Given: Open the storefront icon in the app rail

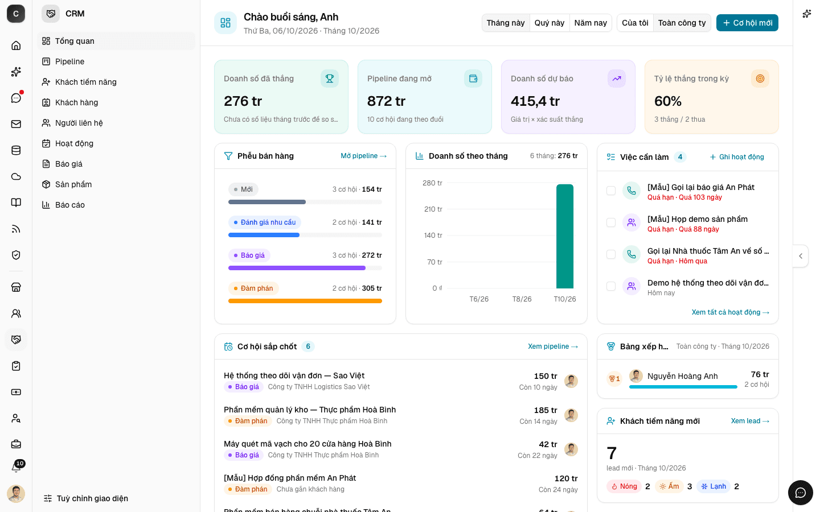Looking at the screenshot, I should (16, 287).
